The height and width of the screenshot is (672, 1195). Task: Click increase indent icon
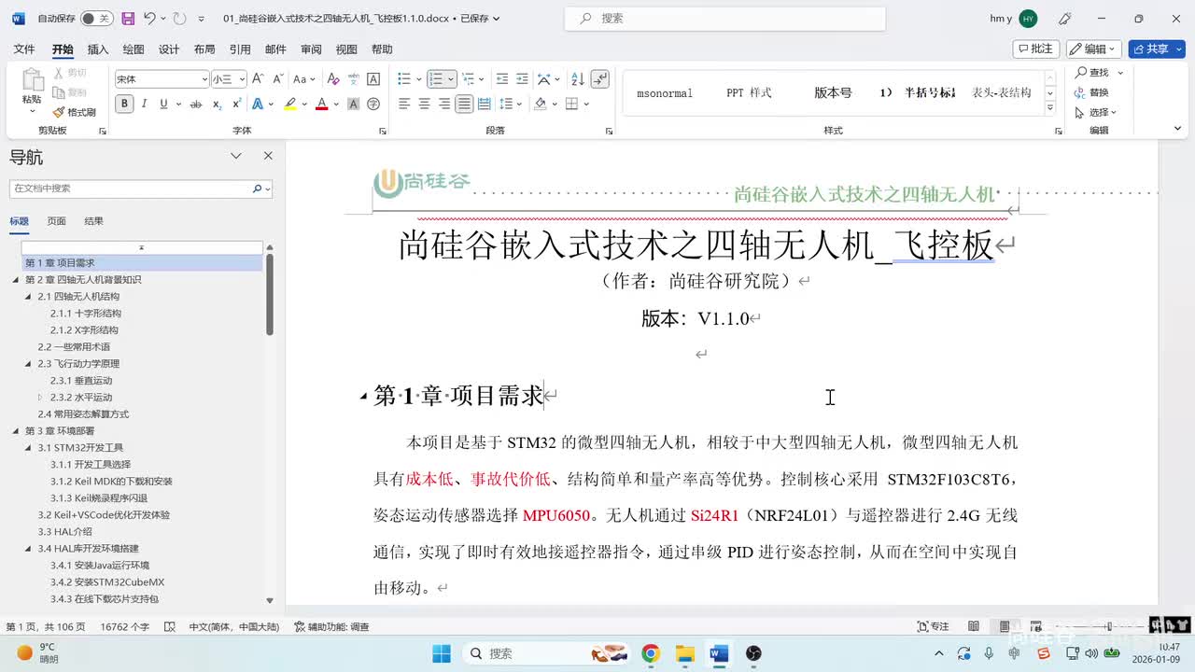pyautogui.click(x=523, y=79)
